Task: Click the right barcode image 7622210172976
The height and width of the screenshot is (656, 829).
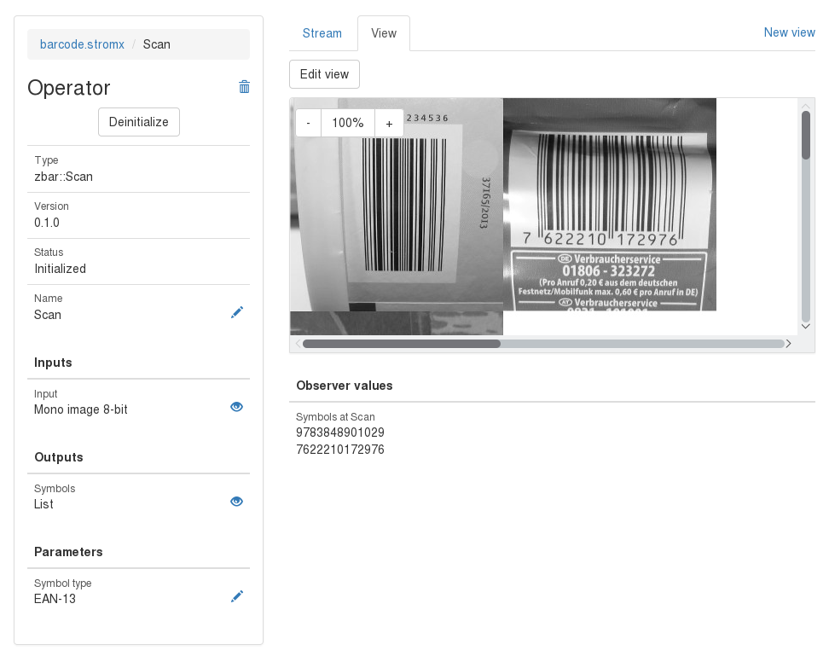Action: coord(610,205)
